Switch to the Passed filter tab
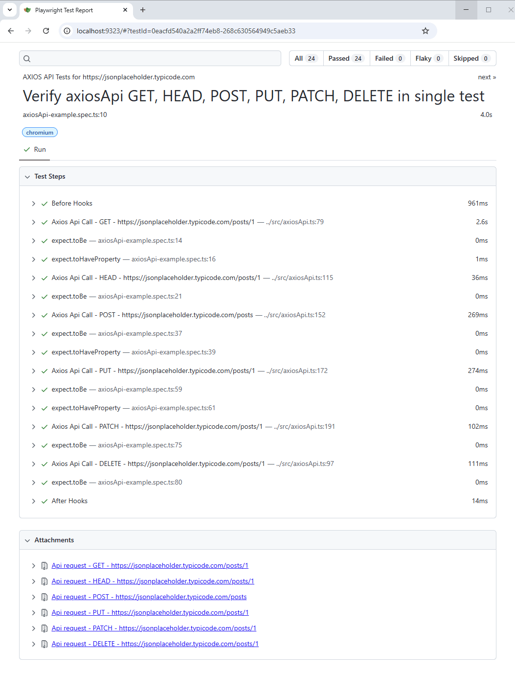The height and width of the screenshot is (673, 515). [345, 58]
